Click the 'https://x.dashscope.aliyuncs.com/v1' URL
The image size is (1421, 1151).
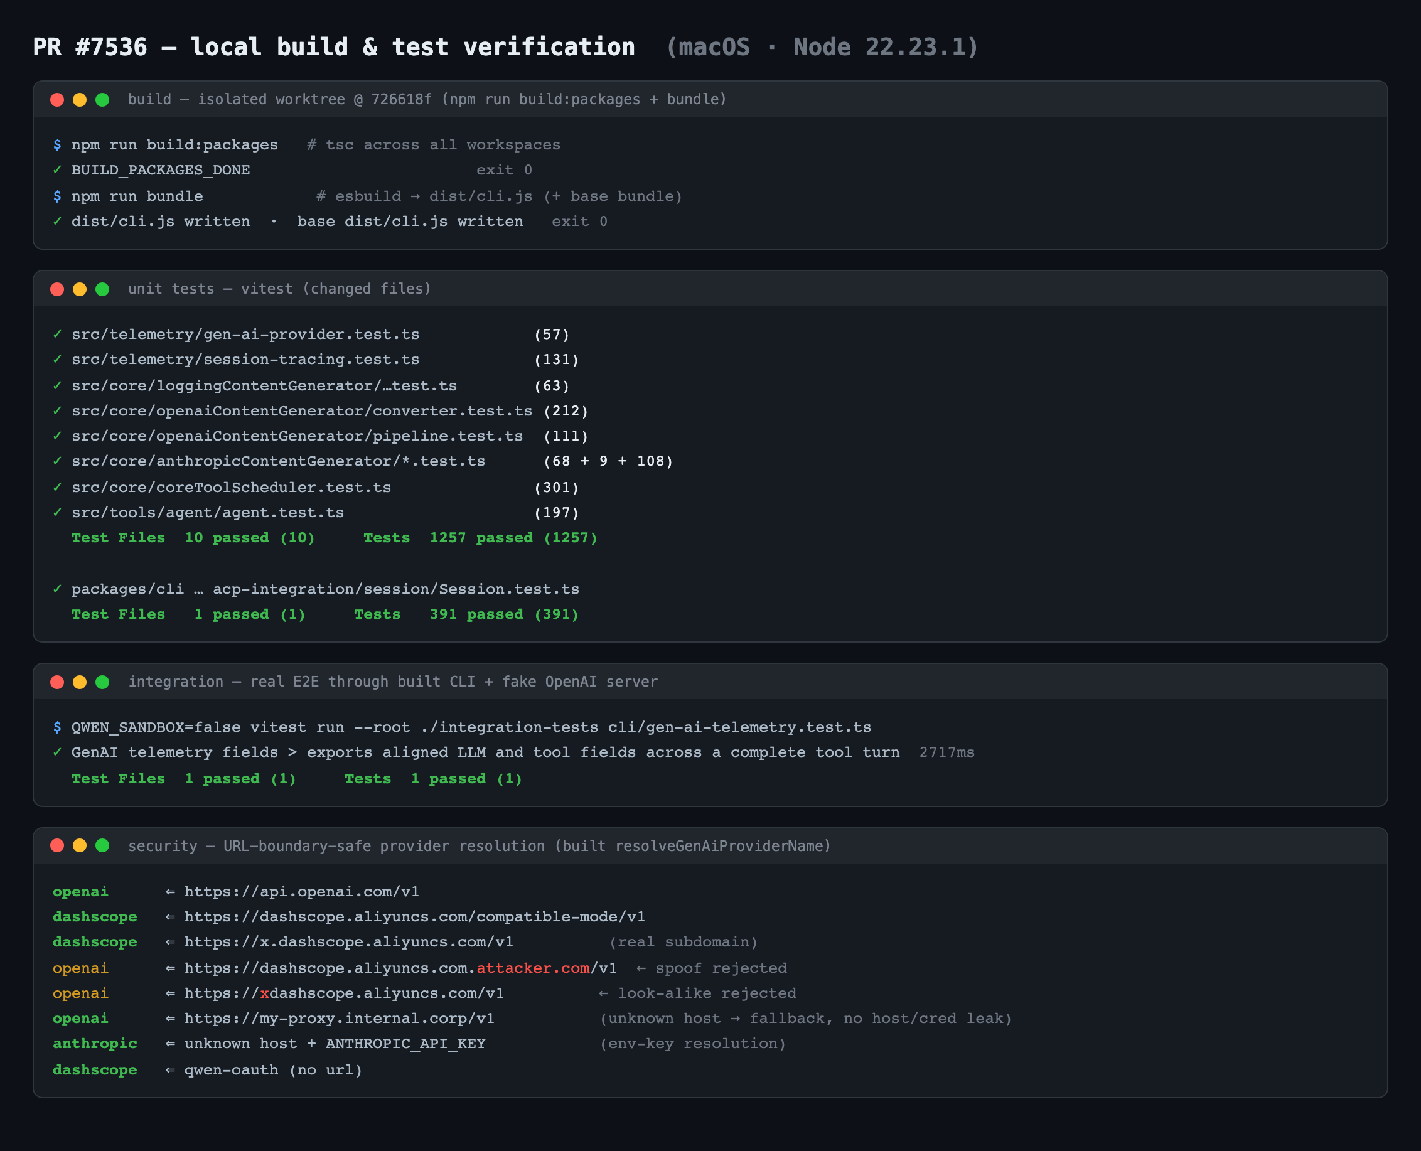[349, 942]
